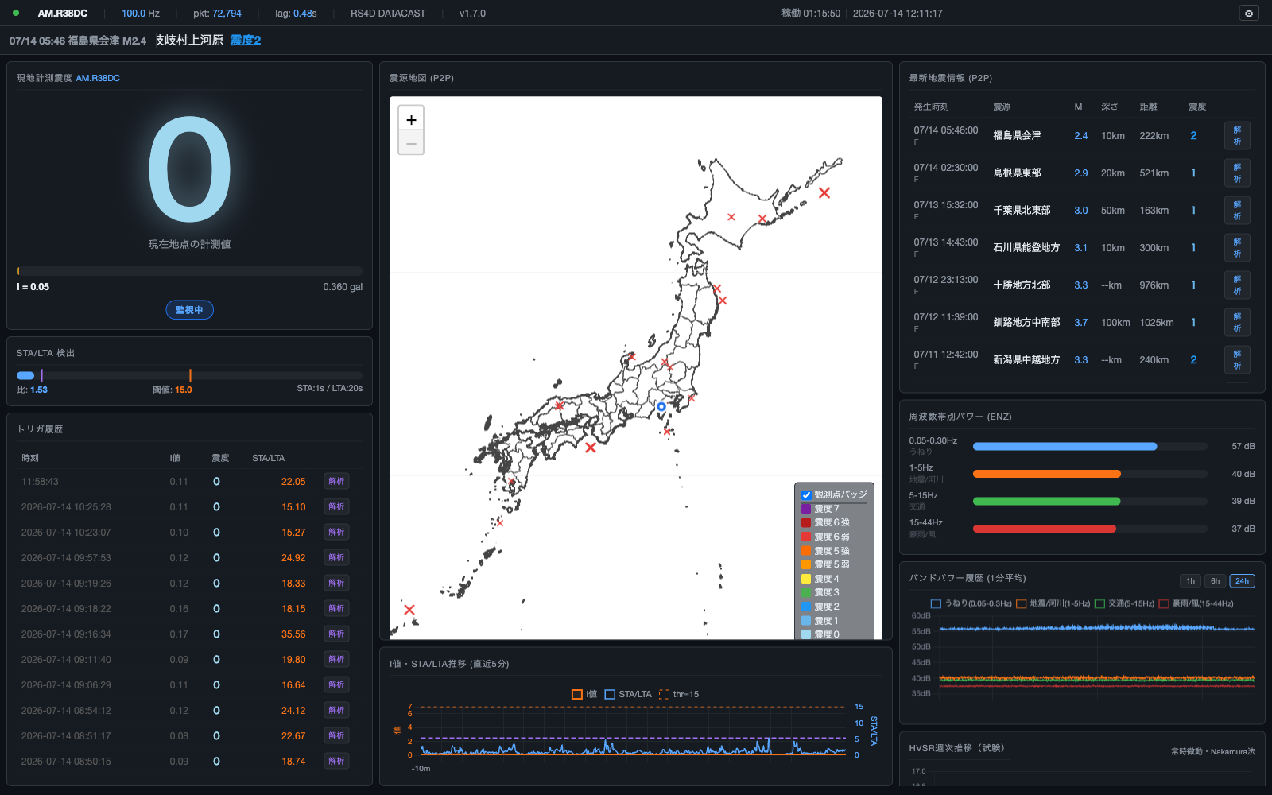Open 解析 for 08:54:12 trigger
The image size is (1272, 795).
tap(336, 711)
